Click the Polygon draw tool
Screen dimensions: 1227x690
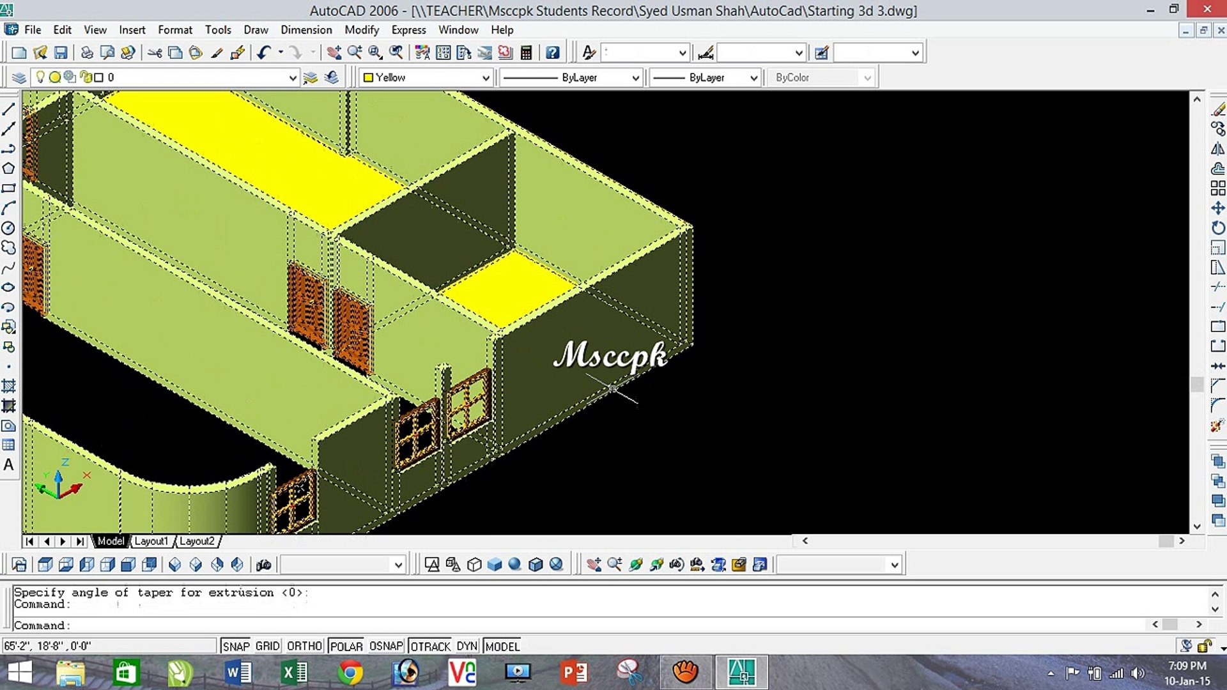click(8, 169)
